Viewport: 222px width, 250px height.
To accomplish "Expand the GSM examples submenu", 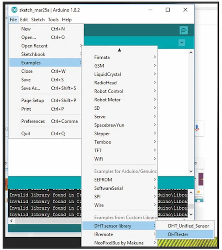I will (x=120, y=66).
